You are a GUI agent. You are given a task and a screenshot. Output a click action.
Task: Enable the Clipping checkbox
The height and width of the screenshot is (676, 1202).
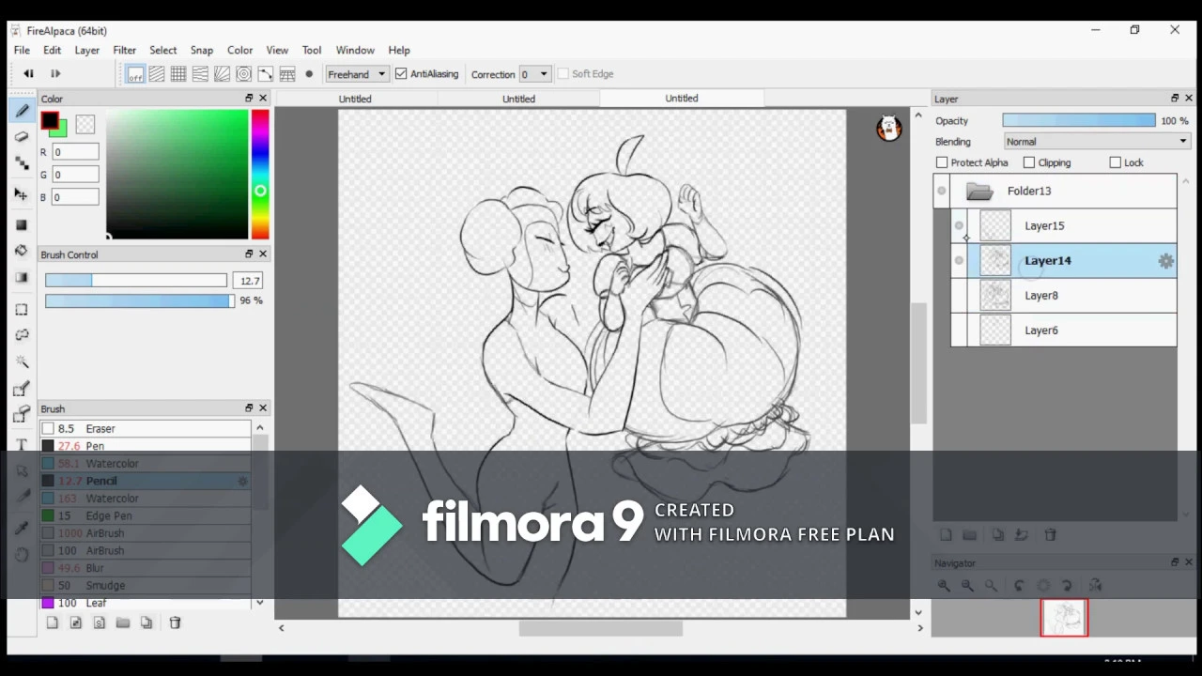[1029, 162]
